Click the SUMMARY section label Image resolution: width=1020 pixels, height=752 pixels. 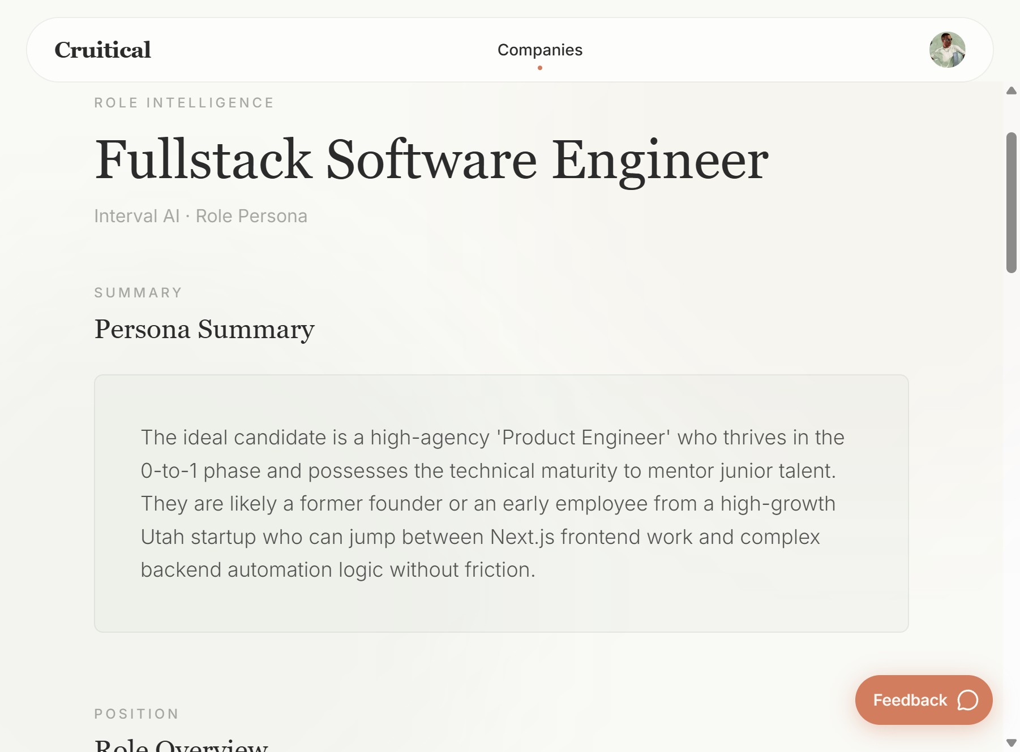(138, 292)
